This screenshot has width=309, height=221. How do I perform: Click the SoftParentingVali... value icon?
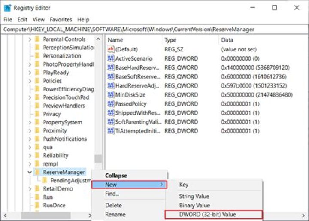111,122
